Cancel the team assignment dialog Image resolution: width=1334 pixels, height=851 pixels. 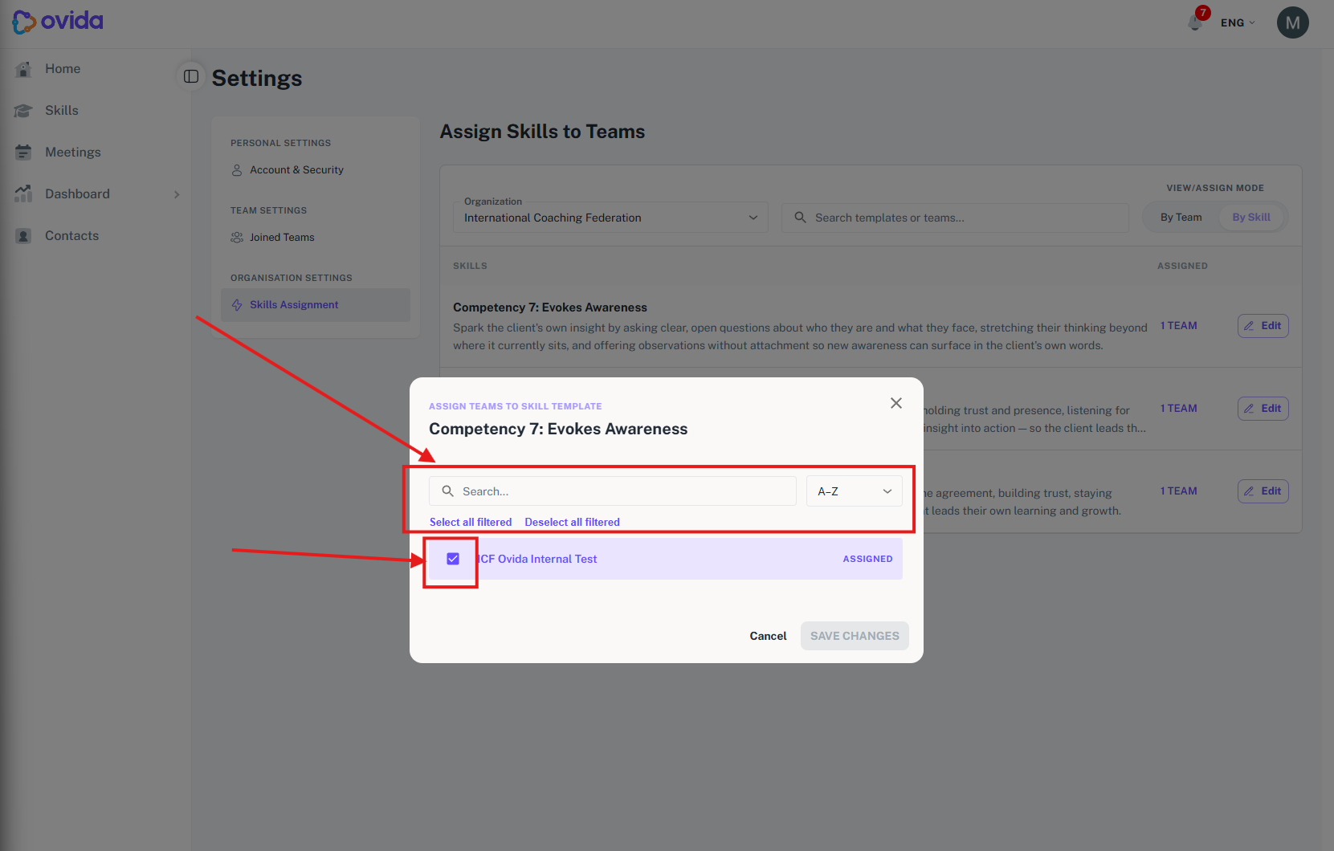pos(768,636)
